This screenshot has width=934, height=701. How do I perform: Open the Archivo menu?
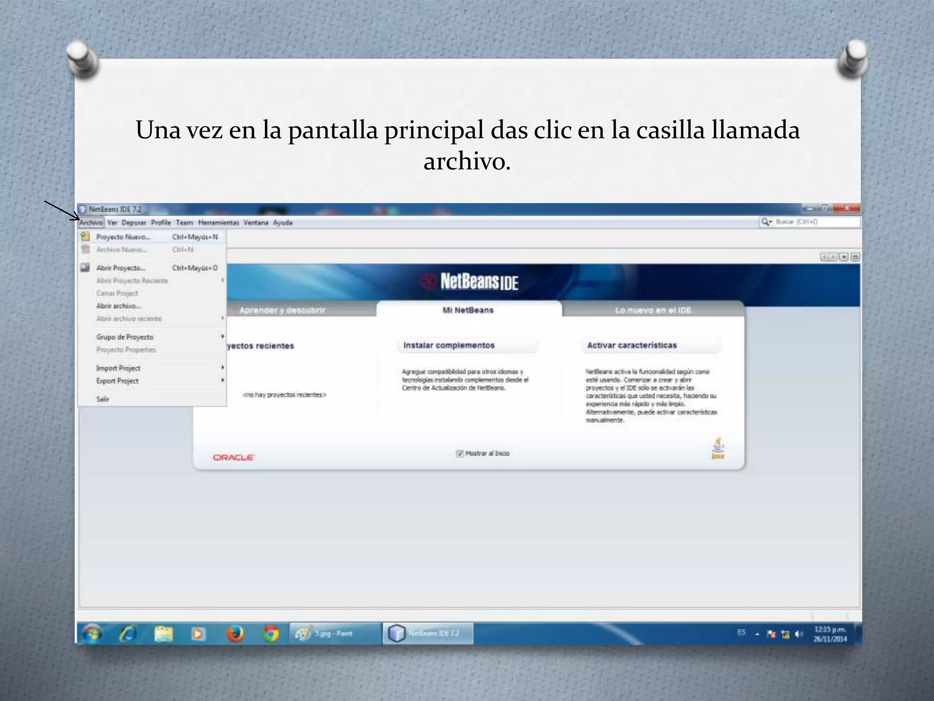click(91, 223)
